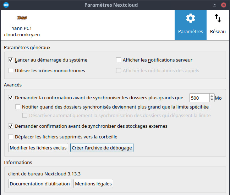Enable Afficher les notifications serveur
Screen dimensions: 230x195
pos(119,60)
